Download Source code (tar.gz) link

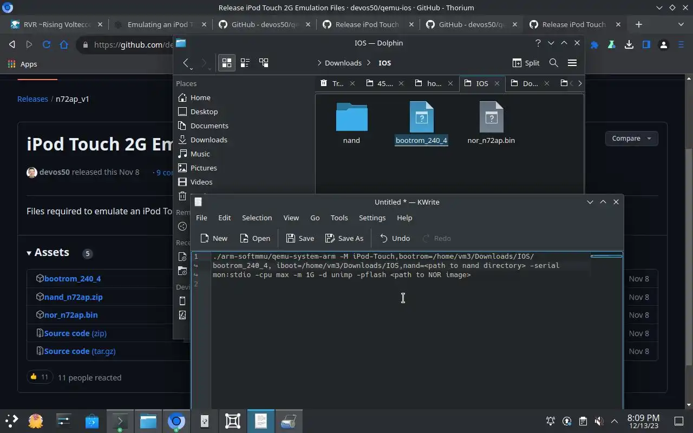pyautogui.click(x=80, y=351)
